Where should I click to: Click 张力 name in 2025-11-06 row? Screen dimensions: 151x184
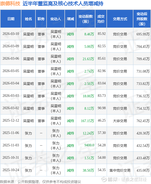tap(28, 133)
